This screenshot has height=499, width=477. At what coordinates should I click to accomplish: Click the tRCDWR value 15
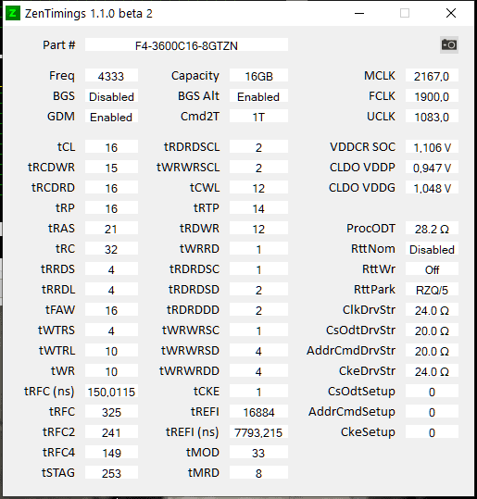pyautogui.click(x=111, y=167)
